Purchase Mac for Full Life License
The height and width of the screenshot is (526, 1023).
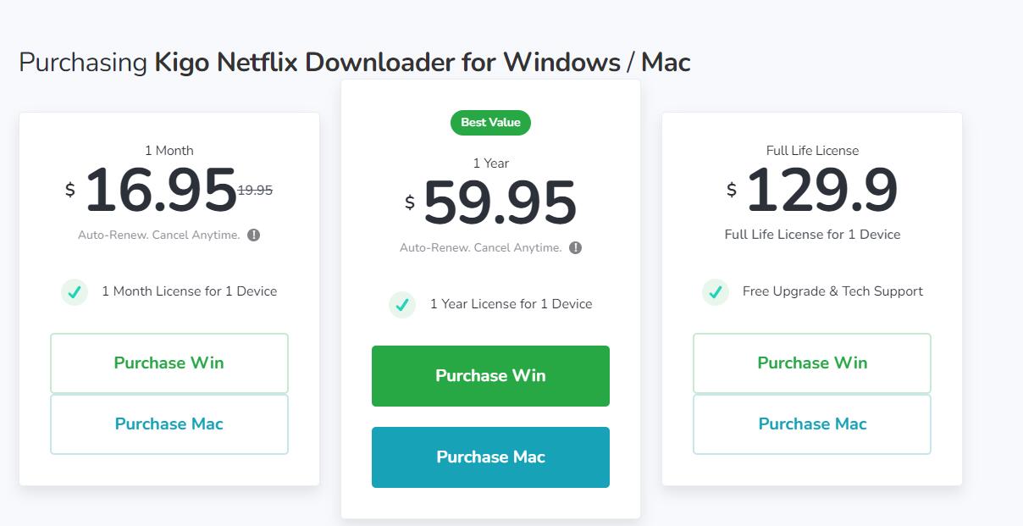pyautogui.click(x=812, y=424)
